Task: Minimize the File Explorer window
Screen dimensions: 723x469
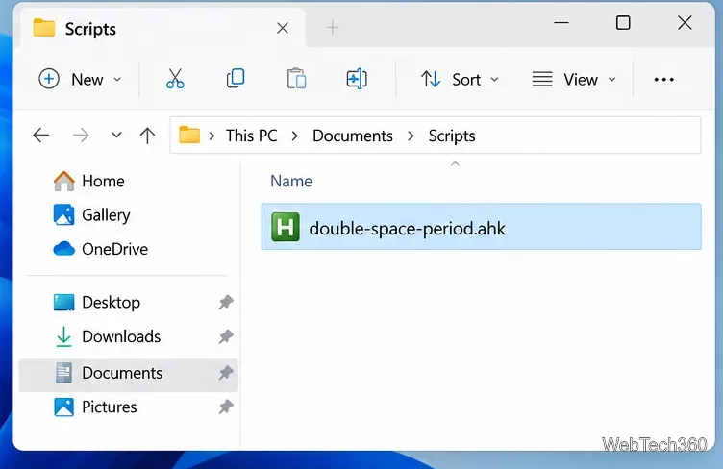Action: 561,22
